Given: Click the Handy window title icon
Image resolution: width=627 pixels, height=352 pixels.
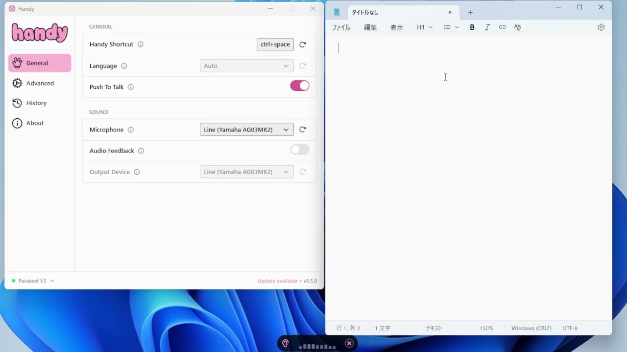Looking at the screenshot, I should 12,9.
